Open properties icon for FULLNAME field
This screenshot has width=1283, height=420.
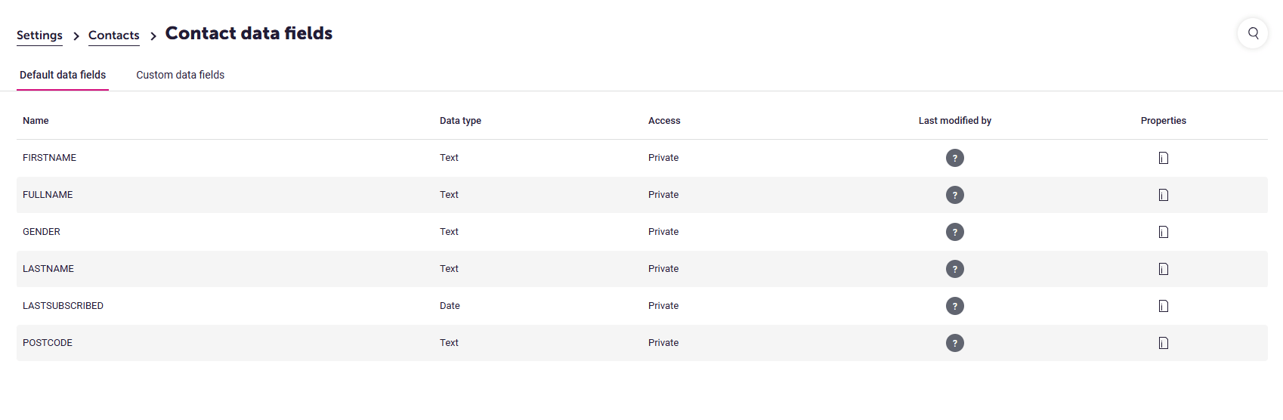(x=1164, y=195)
